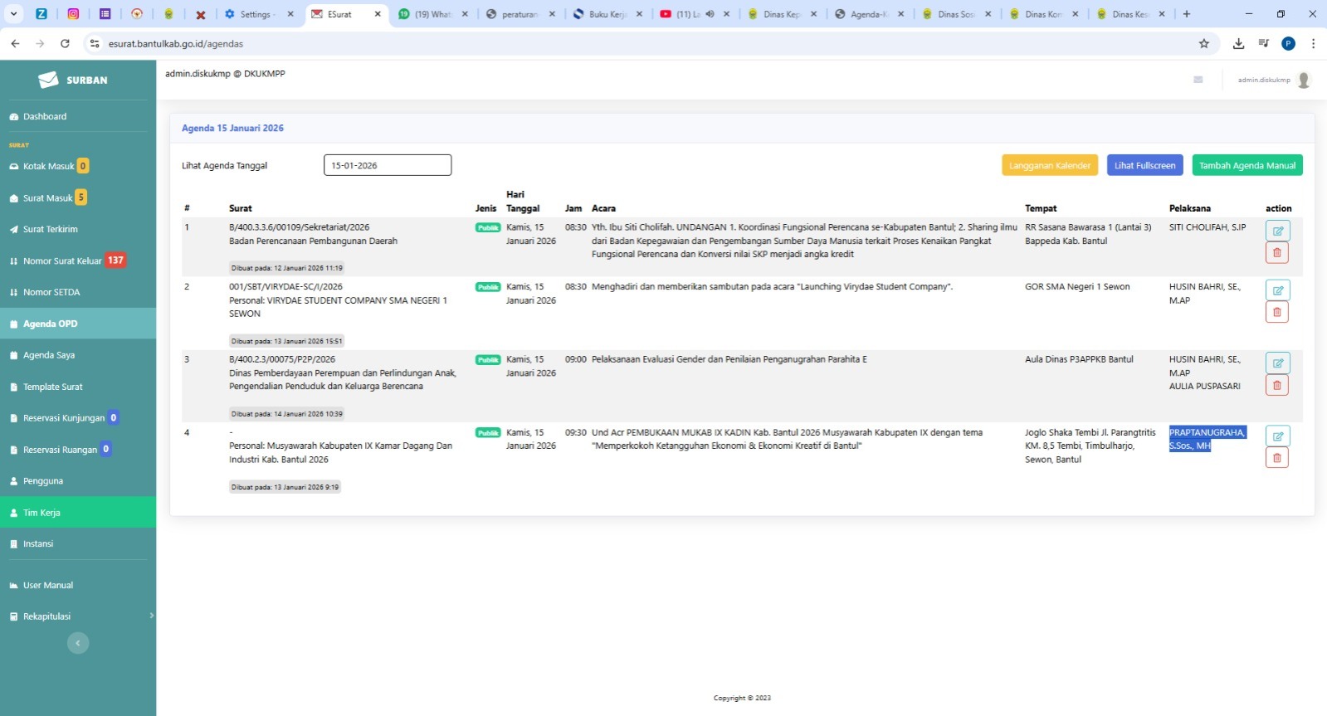Open Dashboard from the sidebar
Image resolution: width=1327 pixels, height=716 pixels.
pyautogui.click(x=45, y=117)
